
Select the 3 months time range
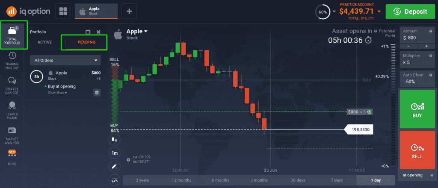[x=259, y=180]
